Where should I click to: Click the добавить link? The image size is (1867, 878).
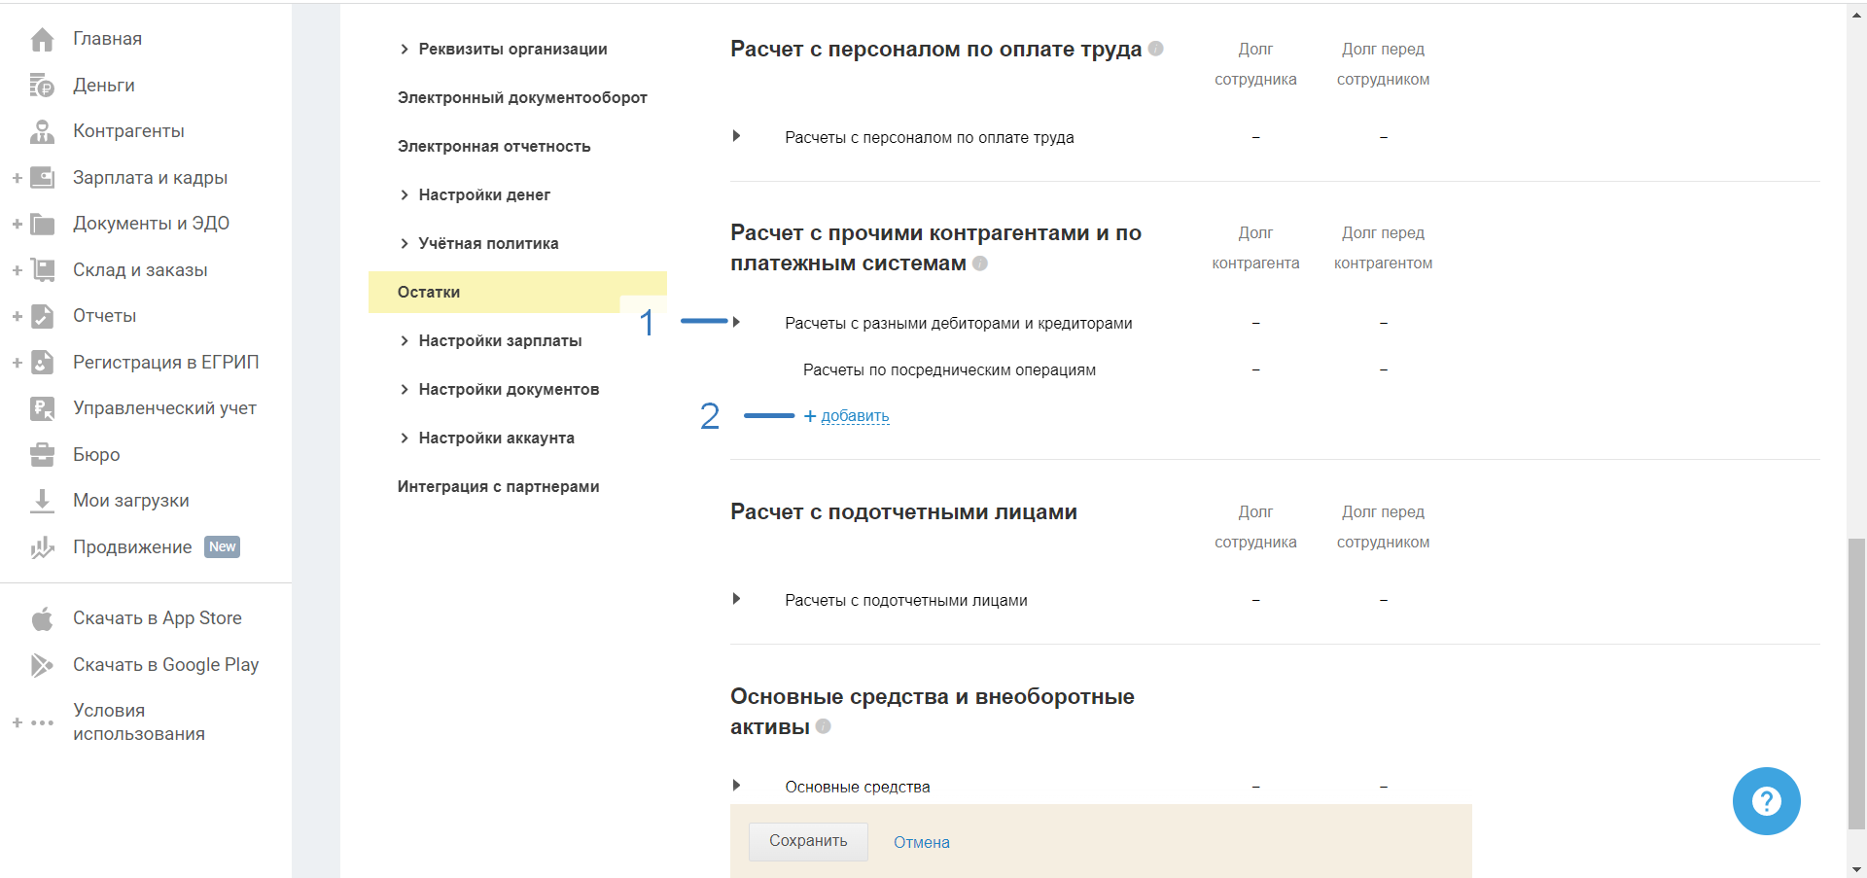pyautogui.click(x=854, y=416)
